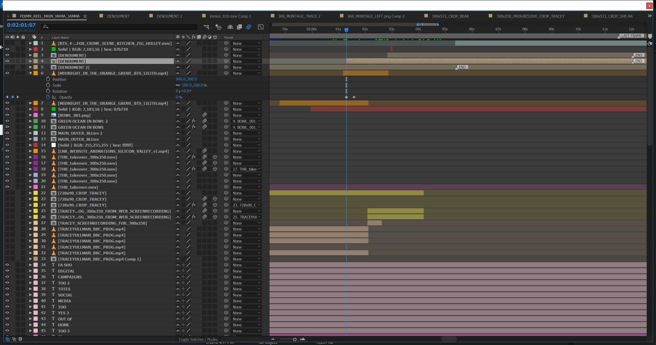Image resolution: width=656 pixels, height=345 pixels.
Task: Enable Frame Blending for the composition
Action: 239,27
